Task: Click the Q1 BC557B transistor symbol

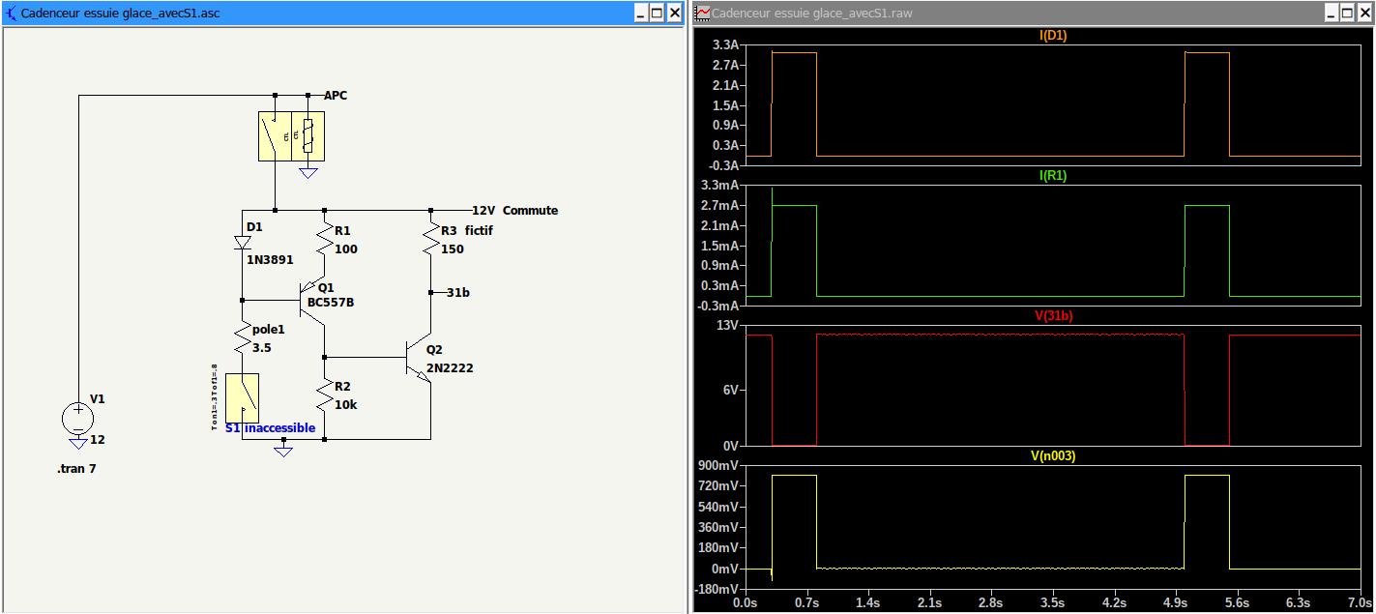Action: pos(312,300)
